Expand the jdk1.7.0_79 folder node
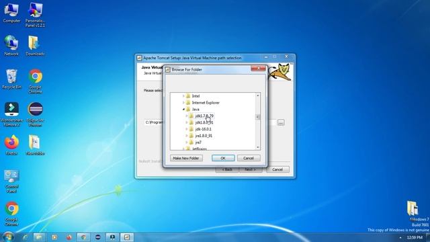 [187, 116]
